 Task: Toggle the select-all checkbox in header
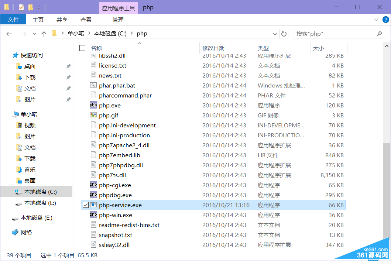(x=82, y=48)
